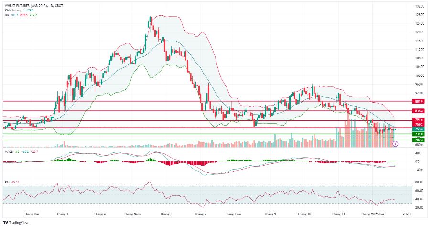The image size is (433, 226).
Task: Select the Khối lượng volume indicator legend
Action: click(x=19, y=10)
